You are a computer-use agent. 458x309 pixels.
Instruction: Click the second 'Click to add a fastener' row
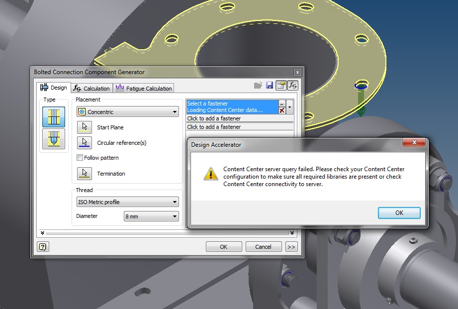[x=240, y=127]
